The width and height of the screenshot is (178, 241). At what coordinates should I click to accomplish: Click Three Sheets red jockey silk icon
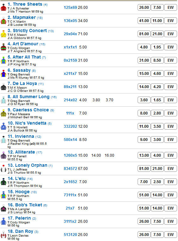3,7
